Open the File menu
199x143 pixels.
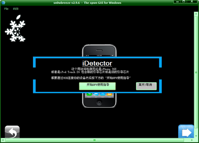pos(6,9)
